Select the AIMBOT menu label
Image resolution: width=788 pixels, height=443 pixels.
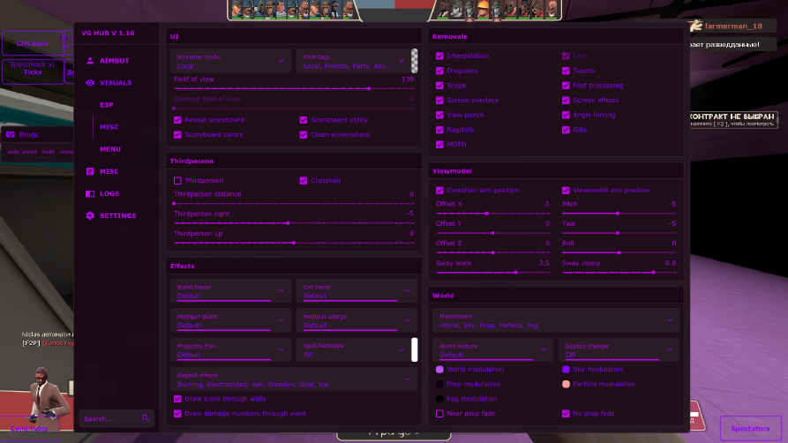[114, 60]
